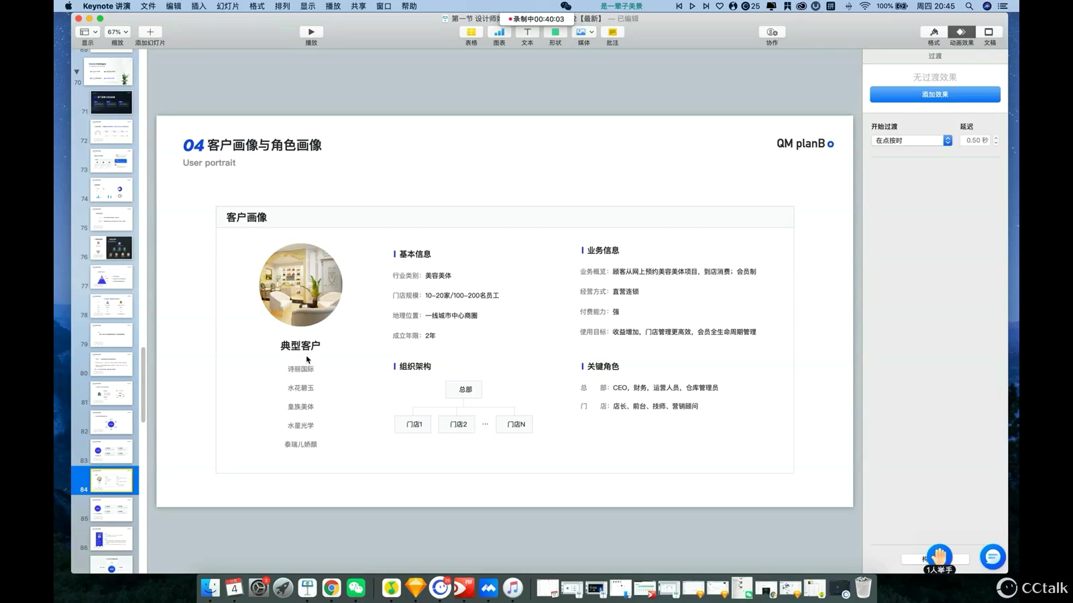Click the 04 客户画像与角色画像 slide title
This screenshot has width=1073, height=603.
click(x=252, y=145)
